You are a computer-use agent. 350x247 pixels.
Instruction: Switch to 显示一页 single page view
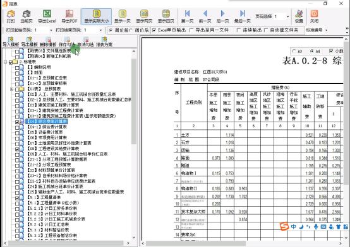pos(123,16)
